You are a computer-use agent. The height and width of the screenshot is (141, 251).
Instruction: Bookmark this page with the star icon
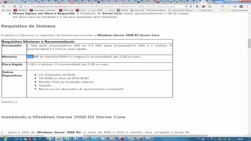[191, 7]
